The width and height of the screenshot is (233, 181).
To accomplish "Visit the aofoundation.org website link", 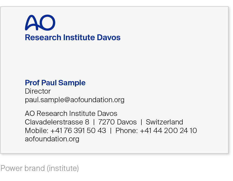I will tap(52, 139).
